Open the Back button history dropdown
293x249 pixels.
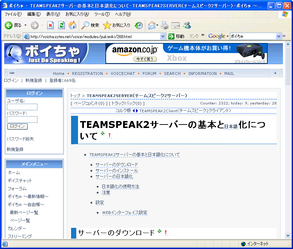click(x=25, y=25)
